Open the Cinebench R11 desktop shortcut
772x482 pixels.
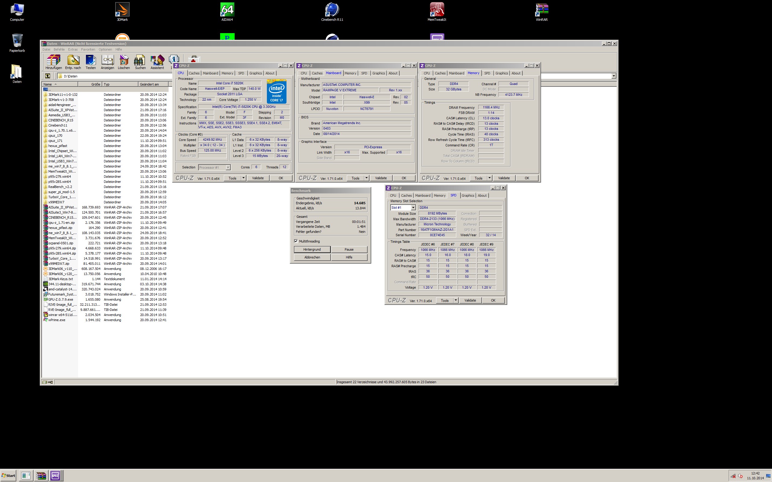click(332, 12)
